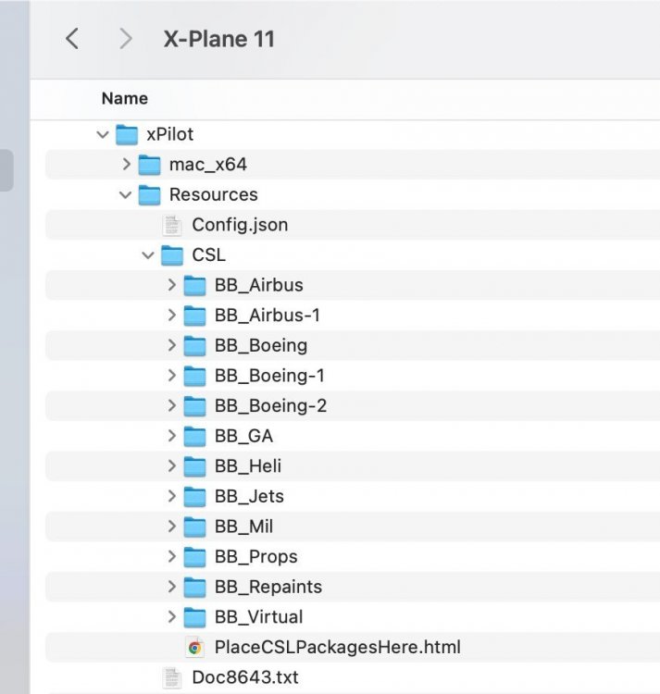Select the BB_Props row name
Screen dimensions: 660x694
click(256, 556)
